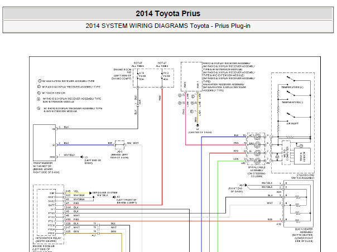
Task: Click the "YEL" wire label at the DEF terminal
Action: (76, 191)
